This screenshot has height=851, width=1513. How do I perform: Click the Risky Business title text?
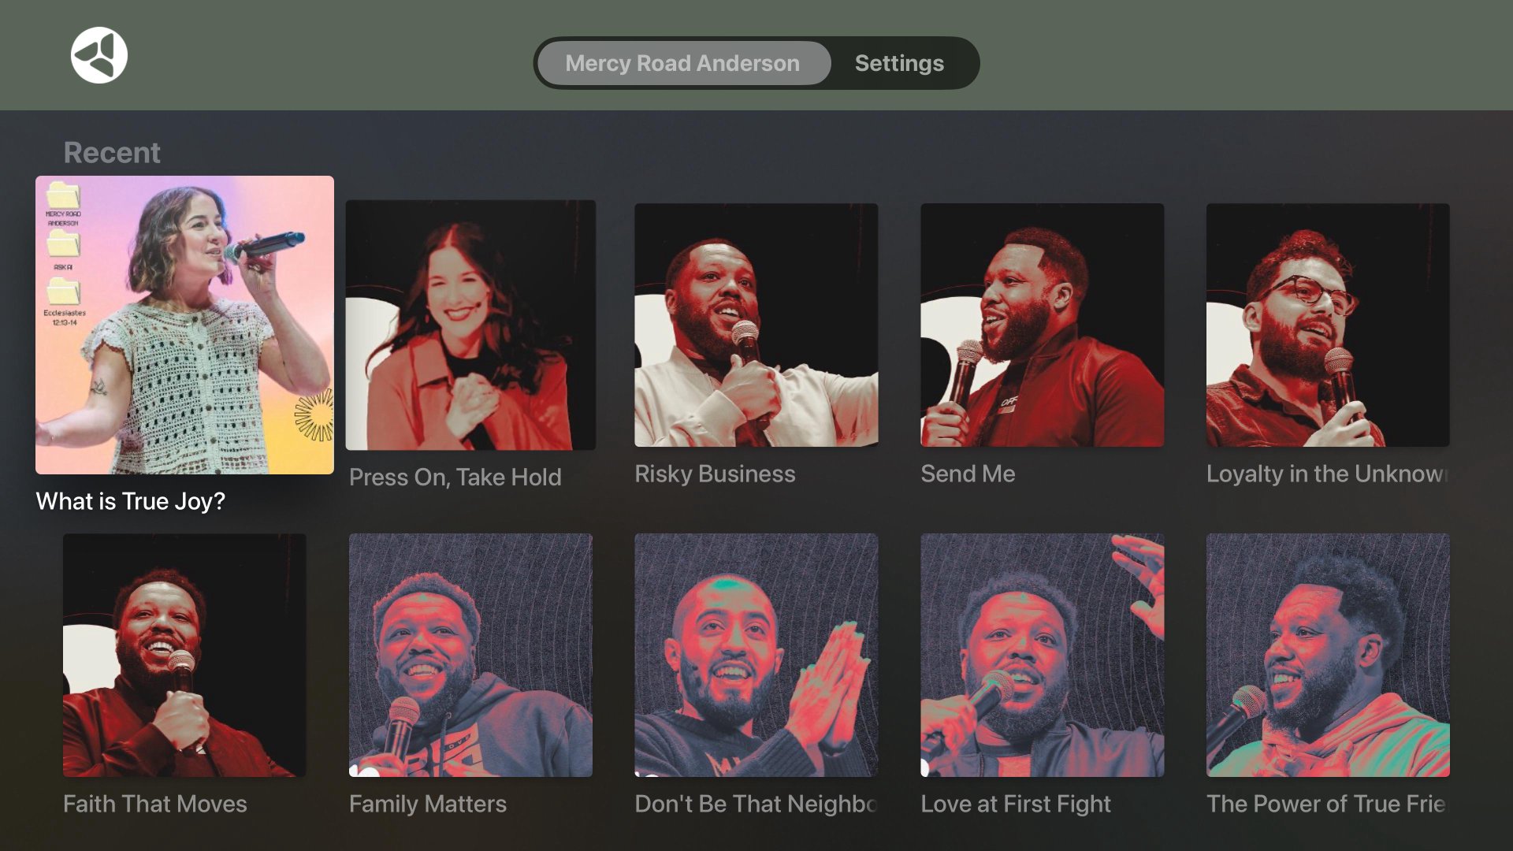(715, 474)
